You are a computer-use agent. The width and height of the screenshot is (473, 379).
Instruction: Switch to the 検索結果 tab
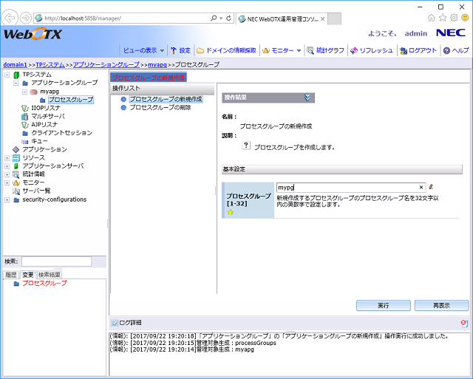click(50, 274)
